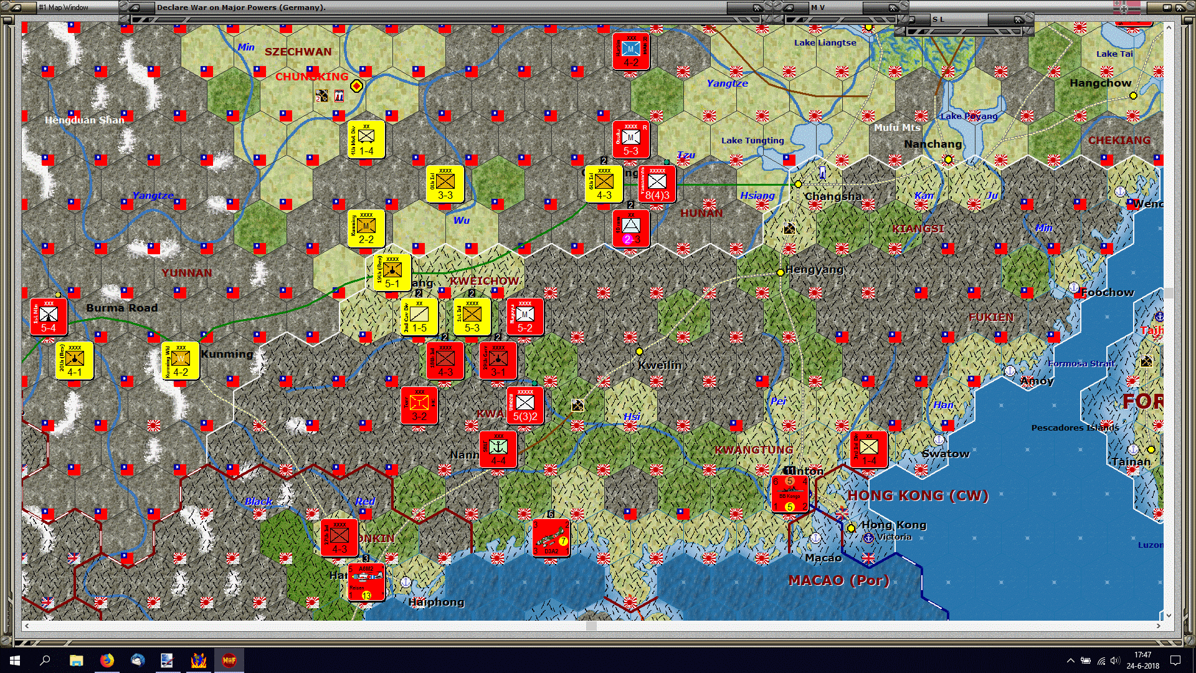The height and width of the screenshot is (673, 1196).
Task: Select the red Yamamoto 8(4)3 HQ counter
Action: [657, 184]
